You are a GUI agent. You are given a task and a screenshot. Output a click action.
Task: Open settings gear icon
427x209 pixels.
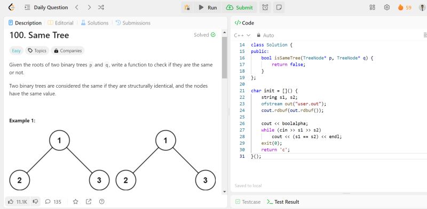click(386, 7)
